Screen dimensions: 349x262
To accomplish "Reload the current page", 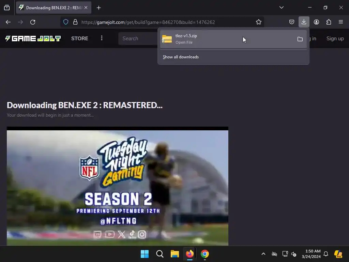I will (x=33, y=22).
